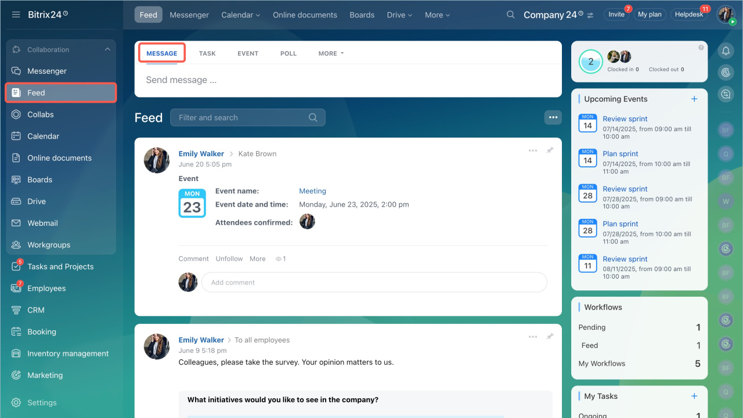Pin the Emily Walker event post
Viewport: 743px width, 418px height.
click(x=550, y=150)
